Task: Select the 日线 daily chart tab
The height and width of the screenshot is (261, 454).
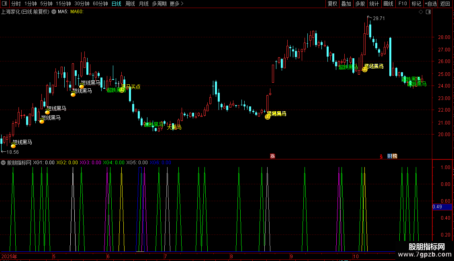Action: pos(117,4)
